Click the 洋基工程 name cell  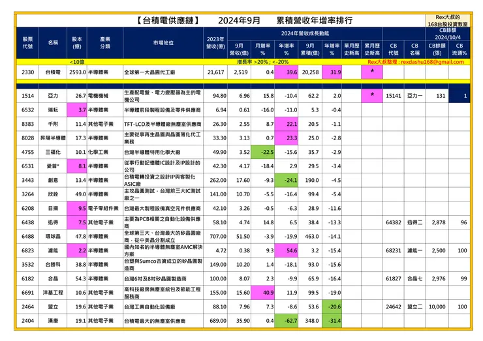coord(53,293)
